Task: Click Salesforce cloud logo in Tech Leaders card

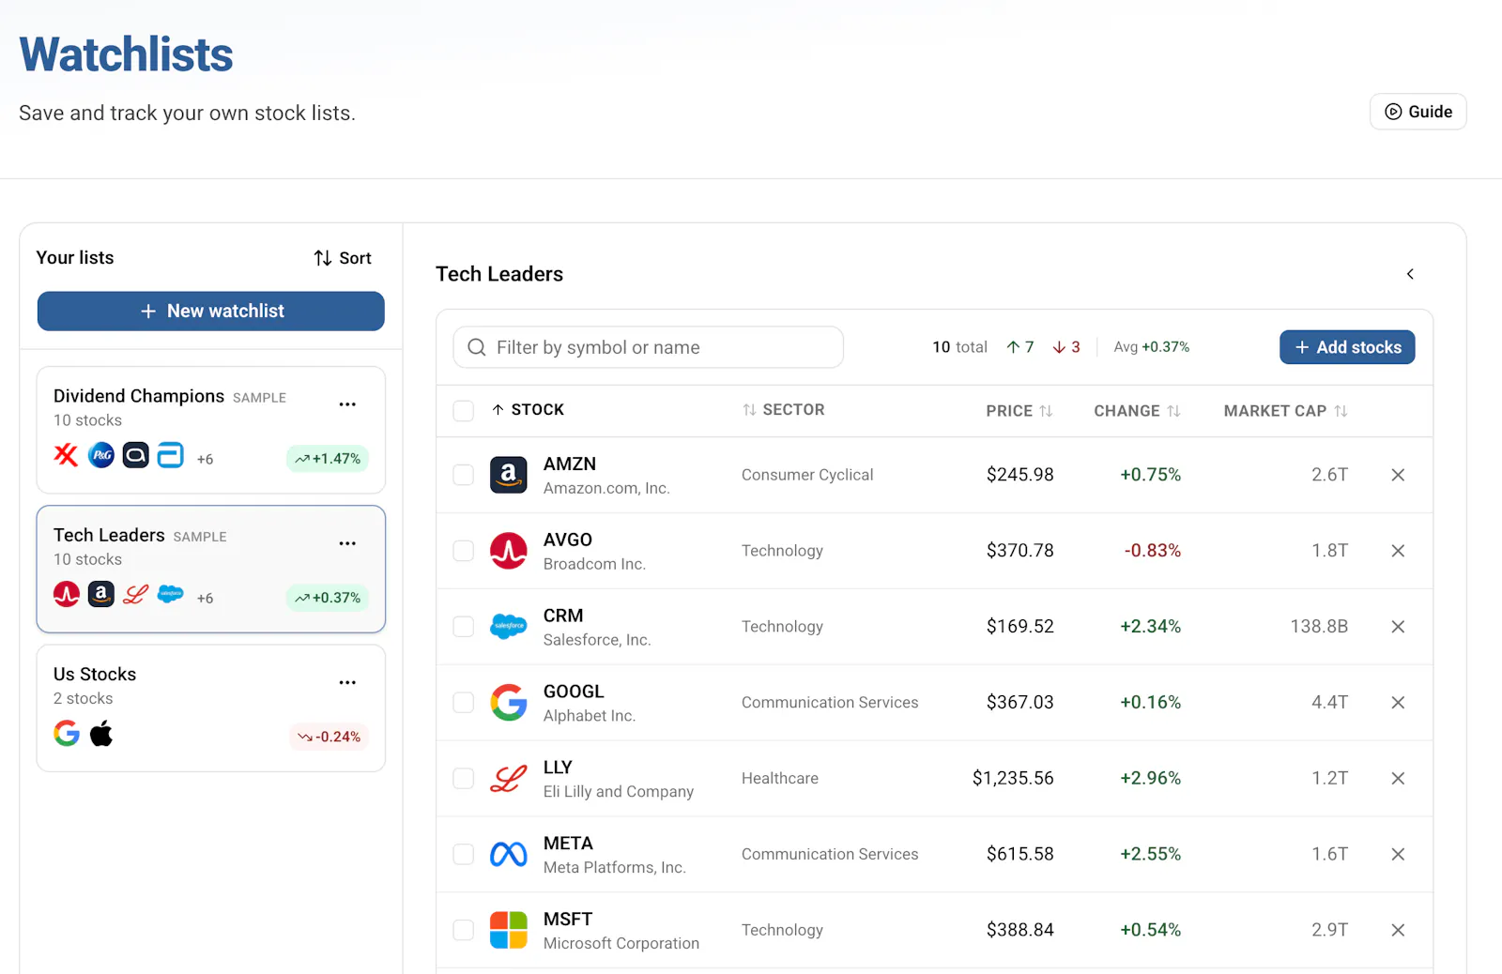Action: click(x=171, y=594)
